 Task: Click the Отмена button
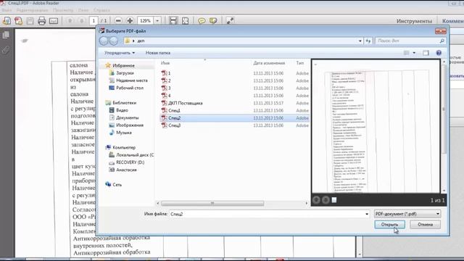[425, 225]
